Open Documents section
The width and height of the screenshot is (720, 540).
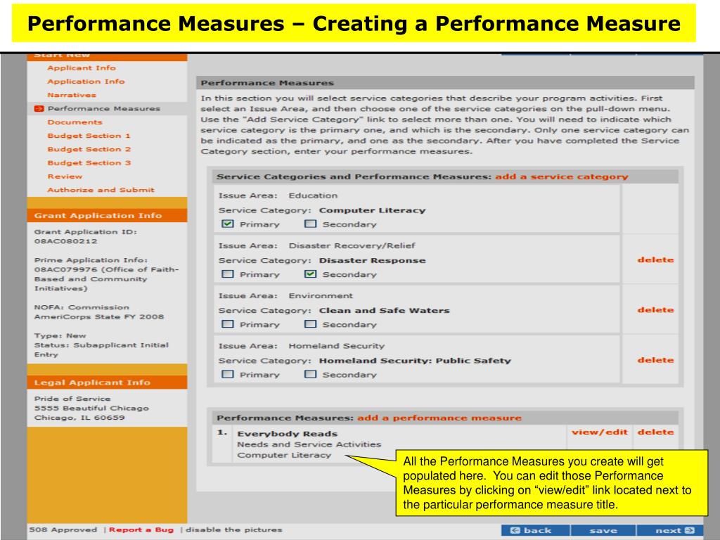click(x=75, y=122)
